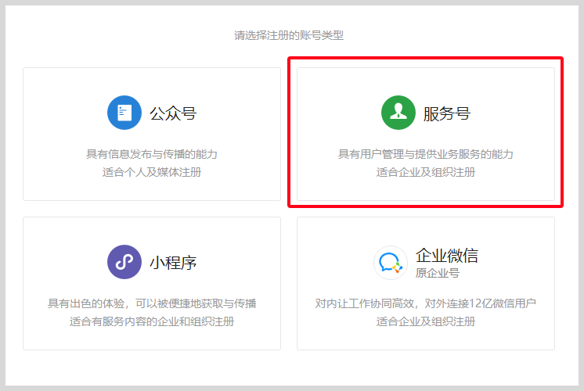584x391 pixels.
Task: Click text 适合个人及媒体注册
Action: pos(152,172)
